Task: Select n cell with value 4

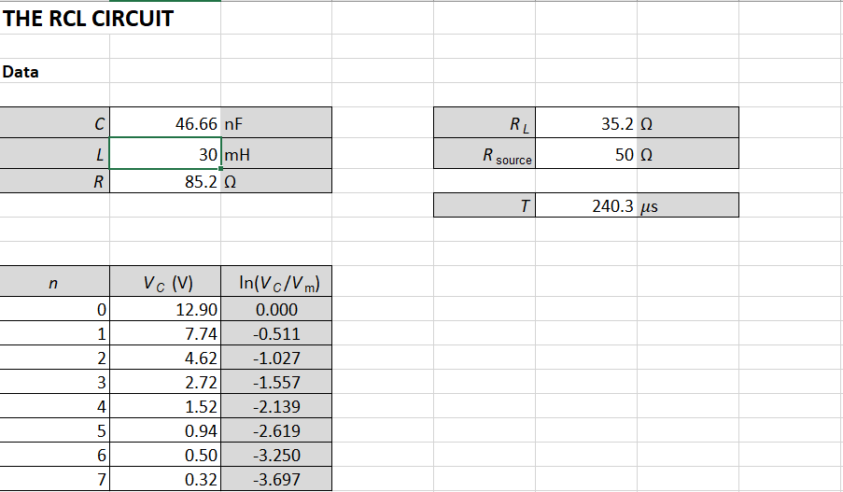Action: [x=54, y=406]
